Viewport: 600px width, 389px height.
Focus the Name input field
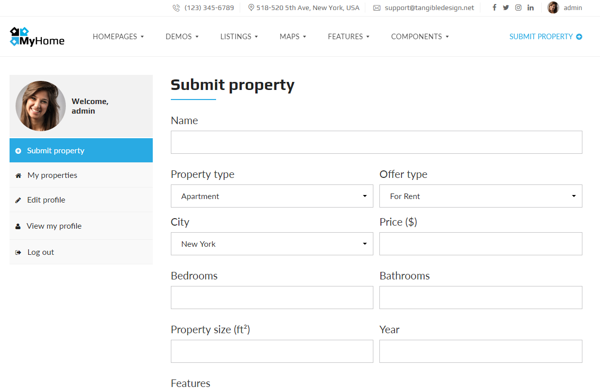pos(376,142)
